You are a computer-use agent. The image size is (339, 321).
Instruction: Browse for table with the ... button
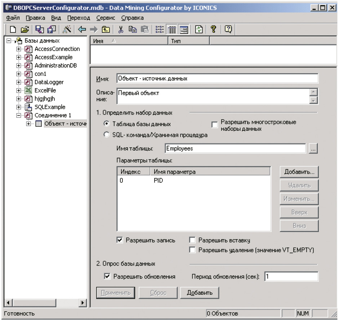[313, 148]
